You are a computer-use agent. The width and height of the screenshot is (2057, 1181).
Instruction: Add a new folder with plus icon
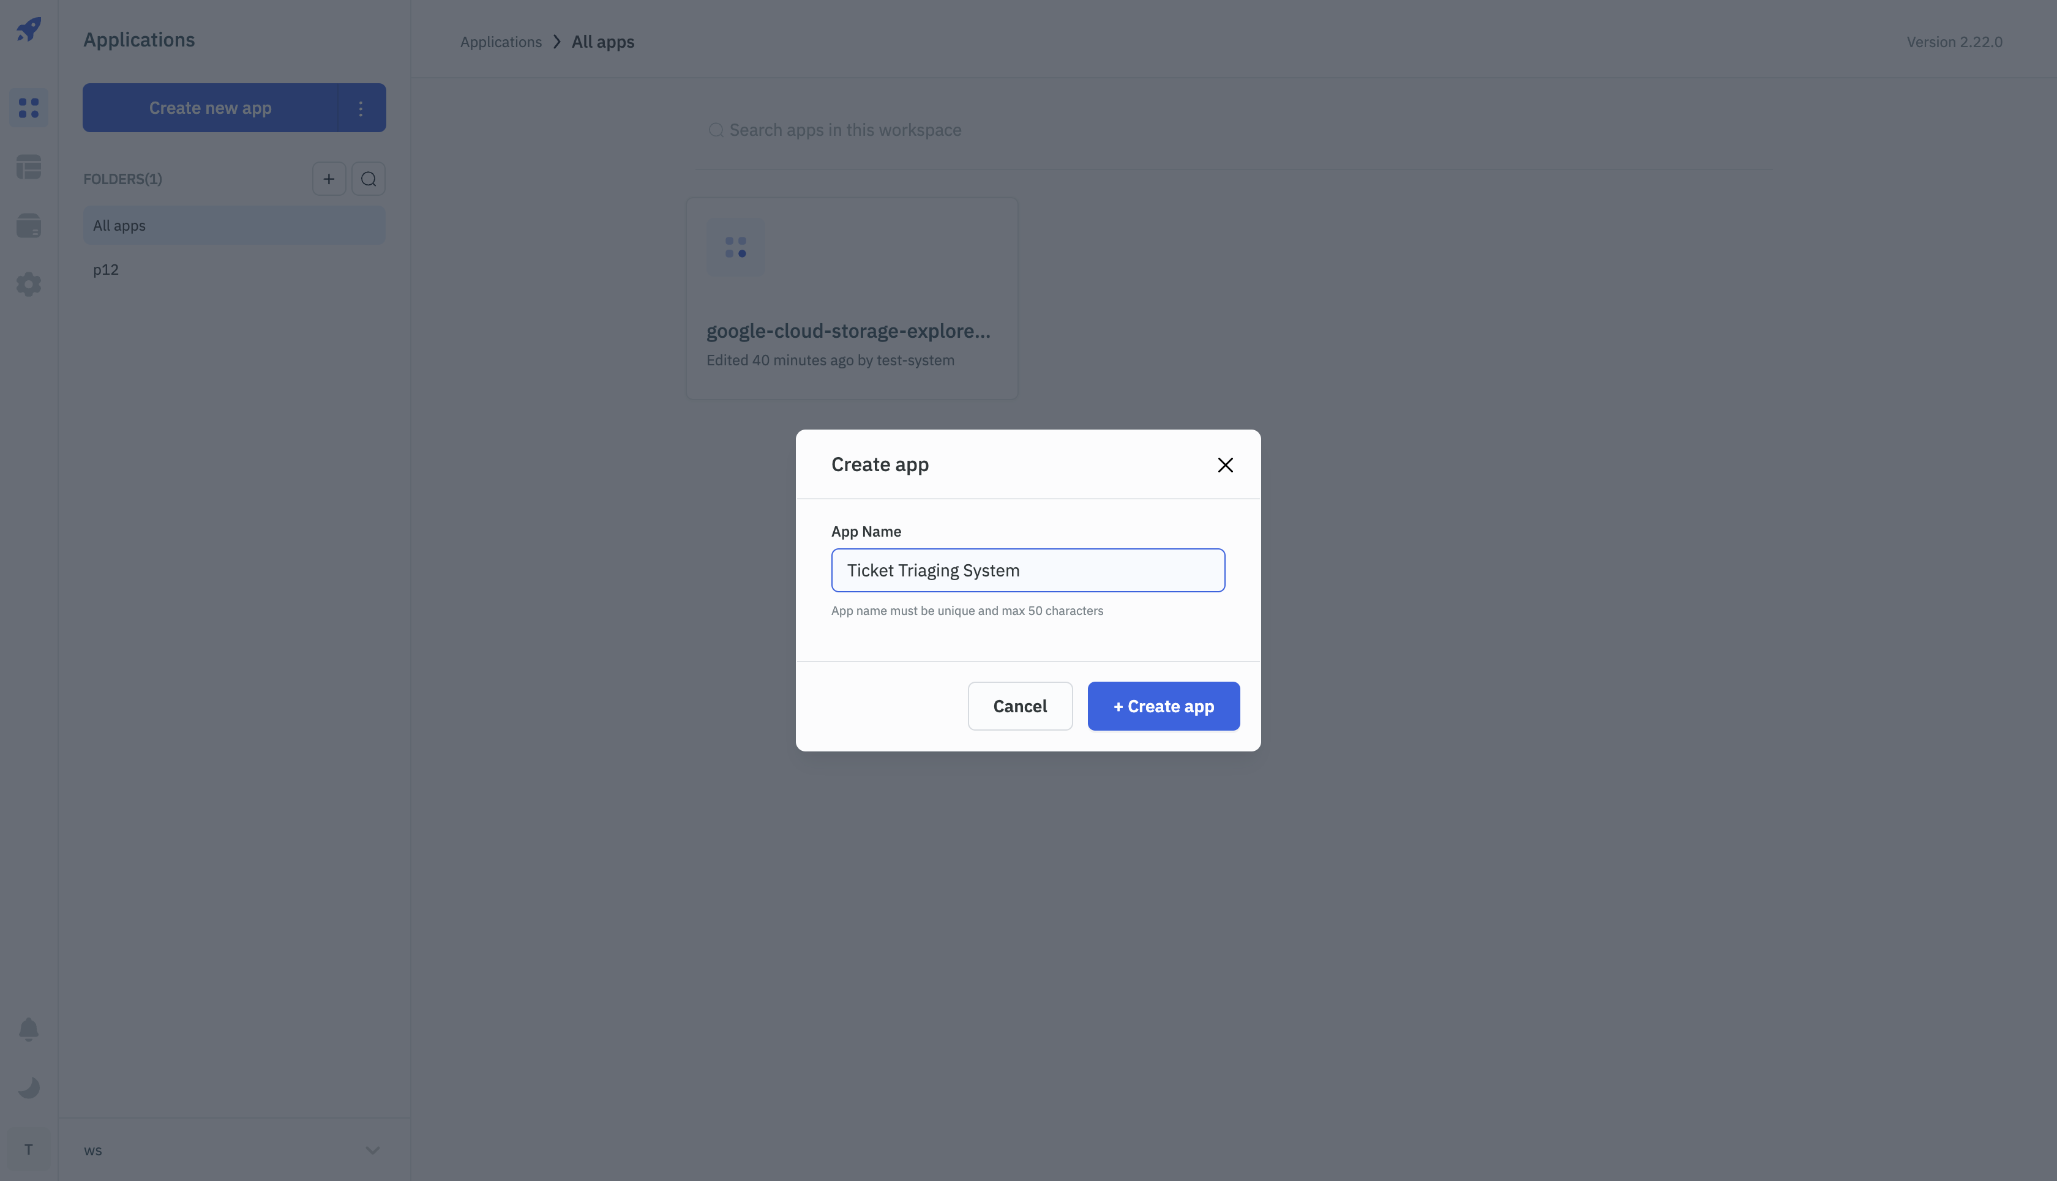(329, 179)
